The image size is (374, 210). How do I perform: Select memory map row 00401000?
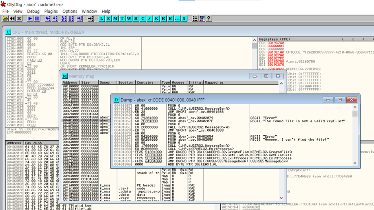coord(86,121)
